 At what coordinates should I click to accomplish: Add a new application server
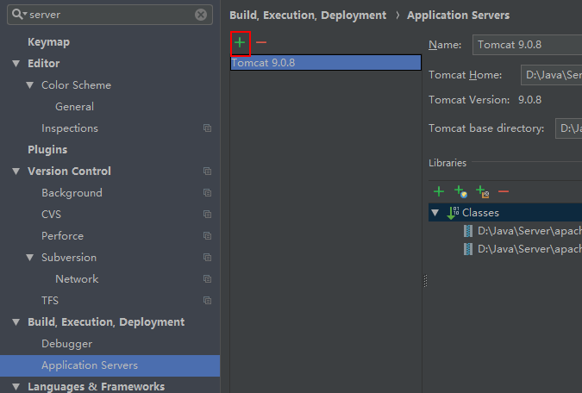(x=240, y=43)
